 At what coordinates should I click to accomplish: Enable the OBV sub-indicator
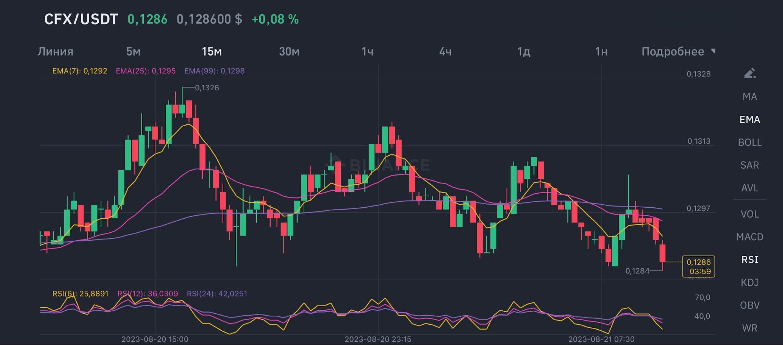pyautogui.click(x=750, y=305)
